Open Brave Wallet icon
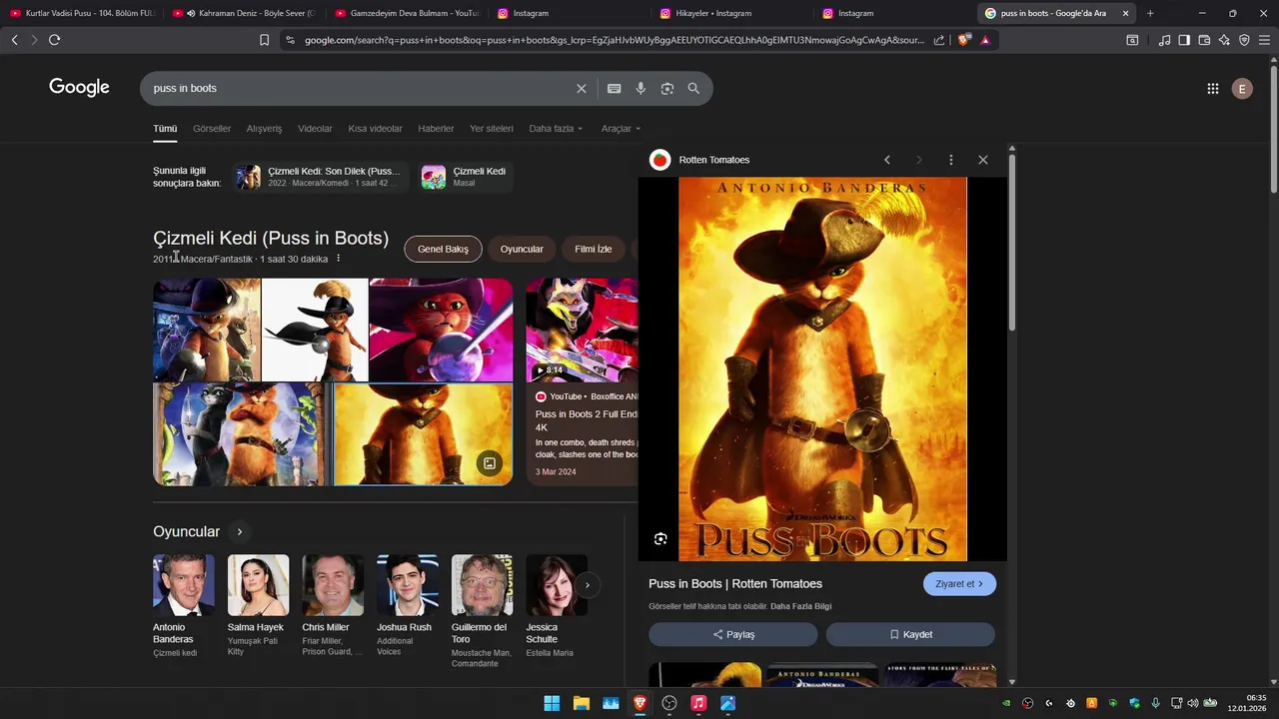This screenshot has height=719, width=1279. click(1204, 40)
